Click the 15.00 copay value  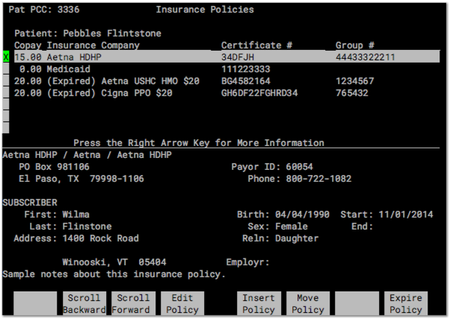coord(28,57)
